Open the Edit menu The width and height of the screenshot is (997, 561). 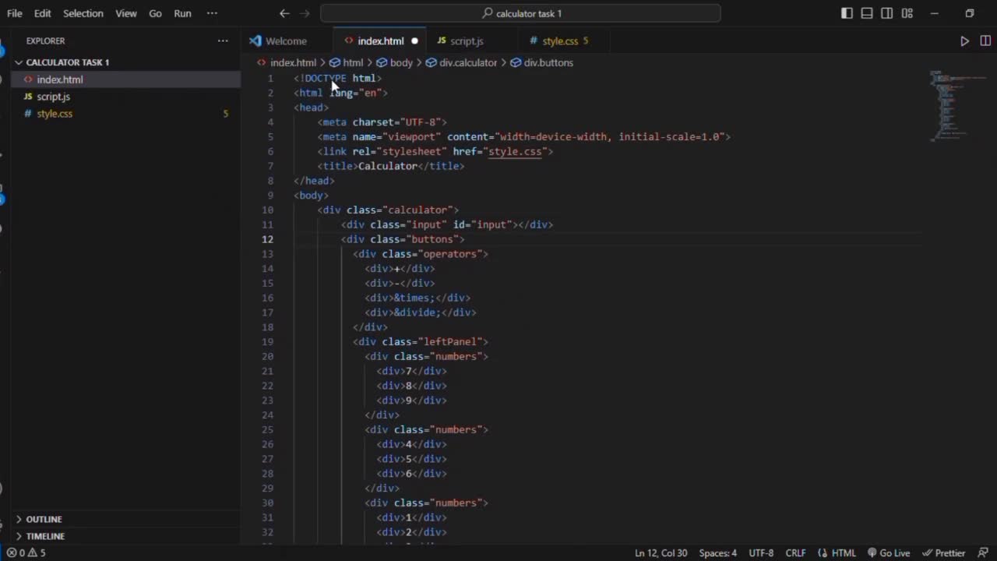42,13
